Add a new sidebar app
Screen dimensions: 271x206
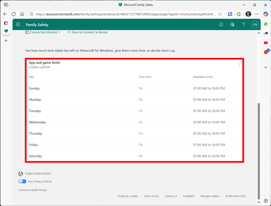tap(266, 67)
